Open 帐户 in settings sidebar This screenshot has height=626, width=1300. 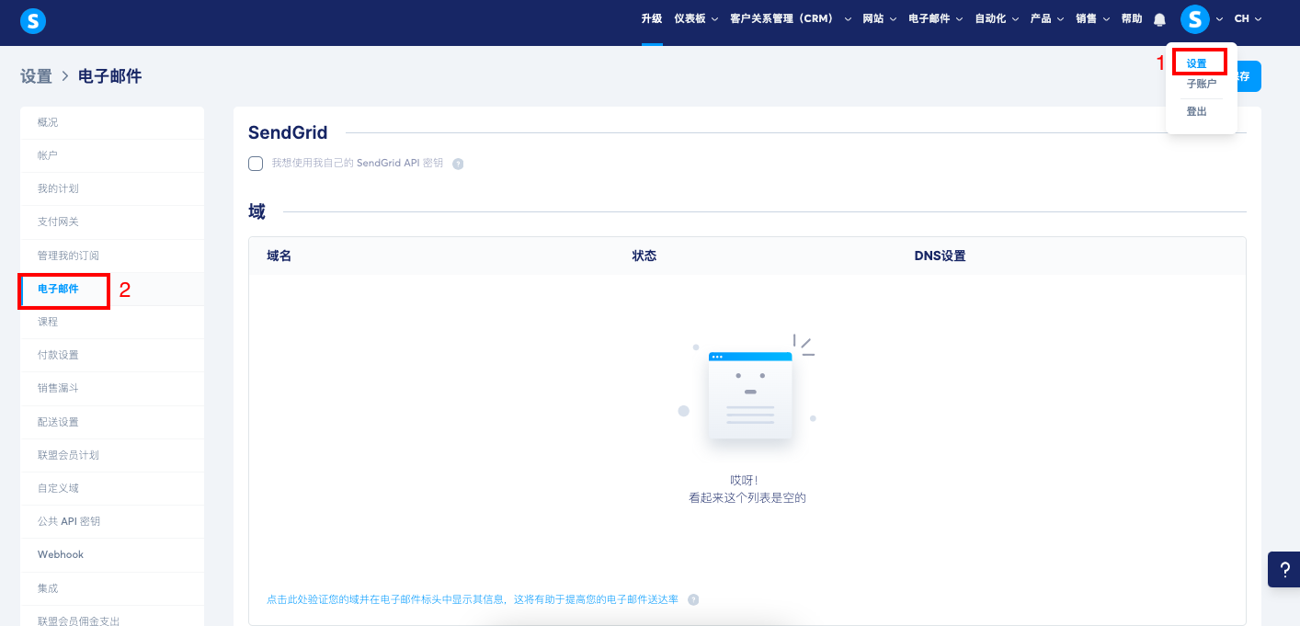[112, 155]
